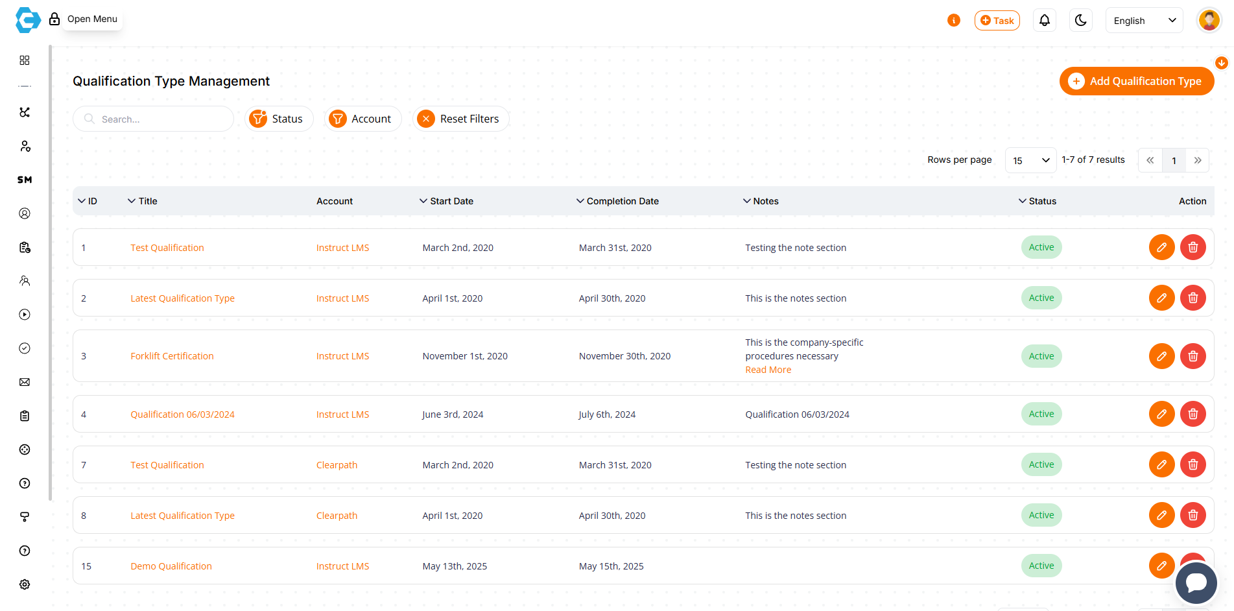Delete the Latest Qualification Type row with ID 8
Screen dimensions: 1234x611
1193,515
